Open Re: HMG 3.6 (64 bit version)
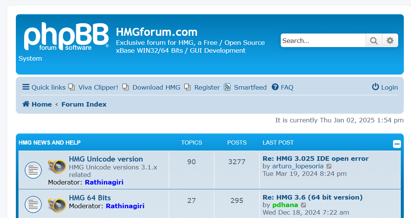This screenshot has height=218, width=411. coord(312,197)
